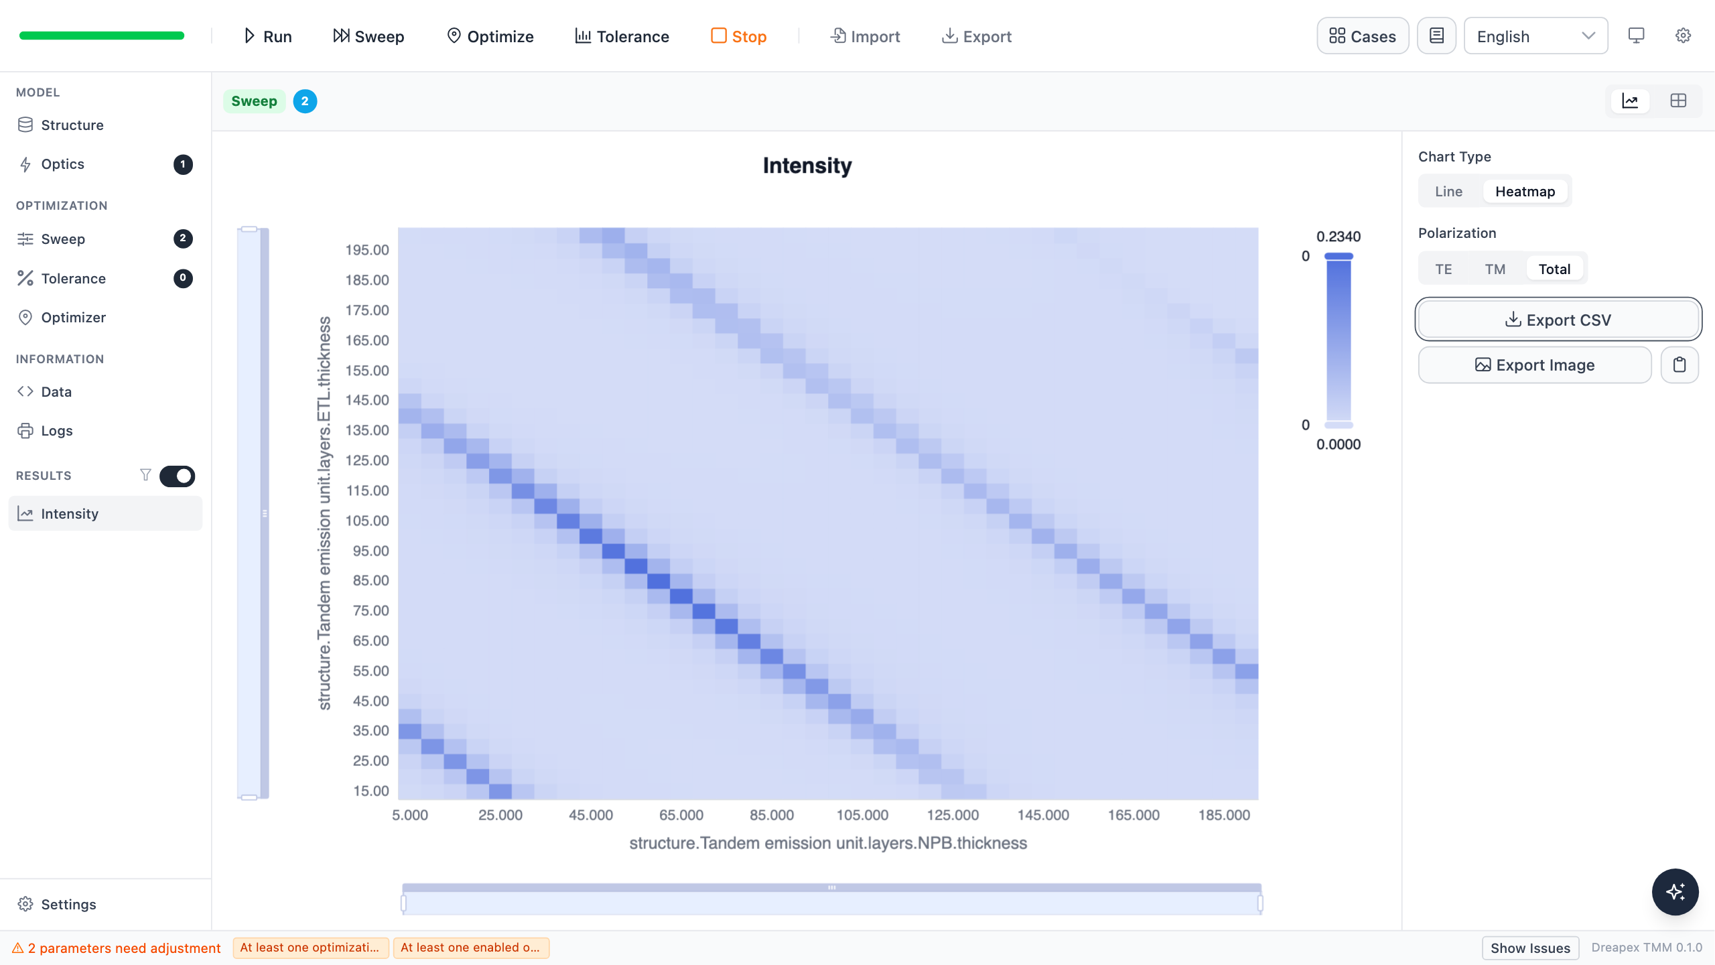Open Structure in the sidebar
The height and width of the screenshot is (965, 1715).
pos(105,125)
